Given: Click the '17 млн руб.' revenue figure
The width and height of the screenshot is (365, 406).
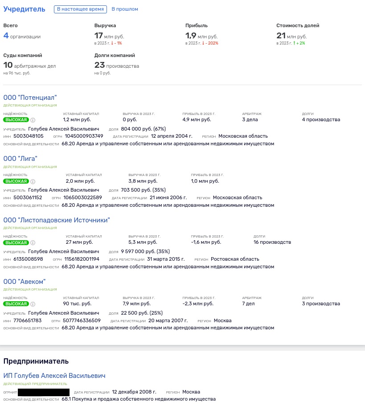Looking at the screenshot, I should tap(109, 36).
